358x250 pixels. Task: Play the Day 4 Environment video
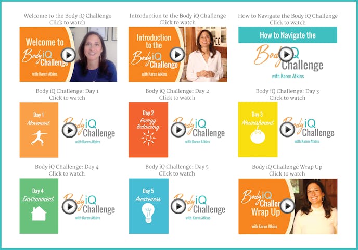coord(69,206)
